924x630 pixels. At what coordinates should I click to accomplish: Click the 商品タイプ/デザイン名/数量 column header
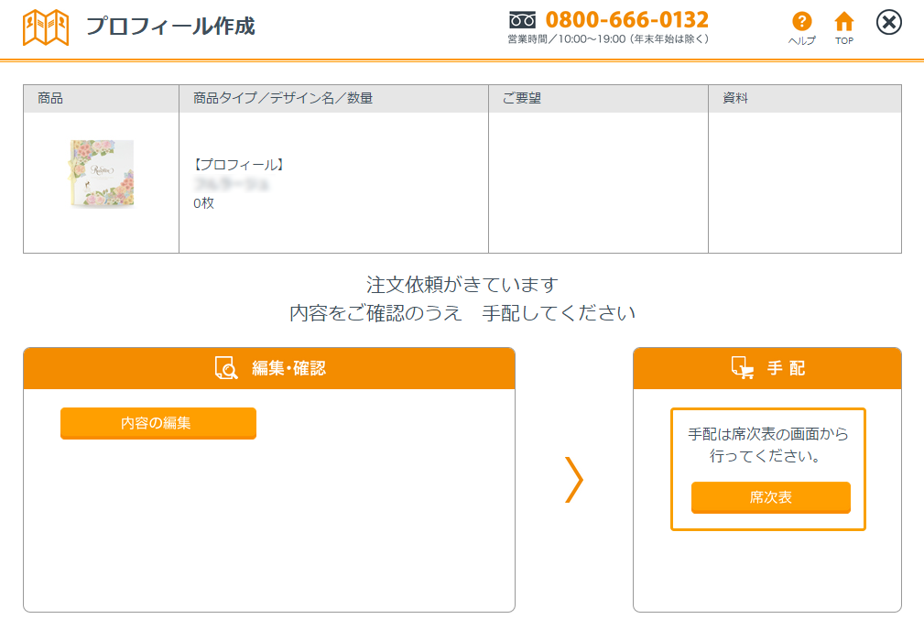click(x=282, y=98)
